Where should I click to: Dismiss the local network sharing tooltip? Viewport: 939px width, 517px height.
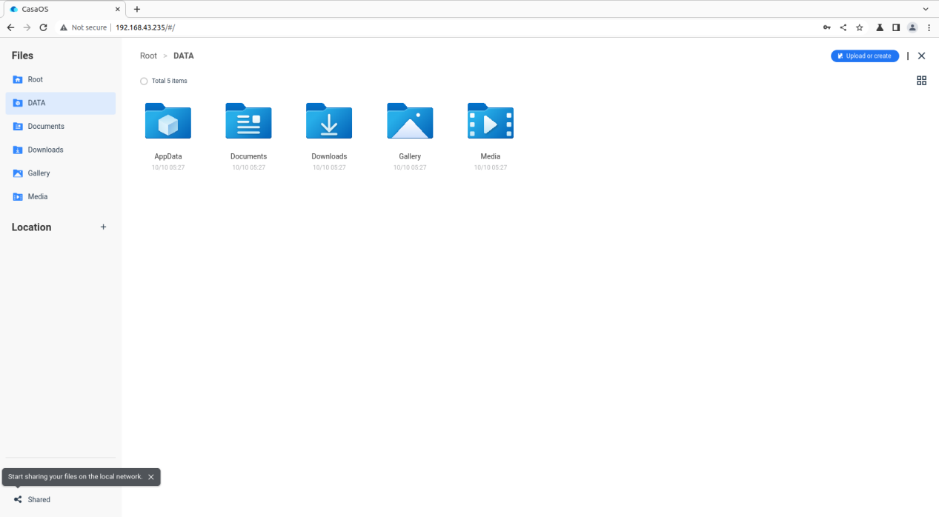pyautogui.click(x=151, y=477)
